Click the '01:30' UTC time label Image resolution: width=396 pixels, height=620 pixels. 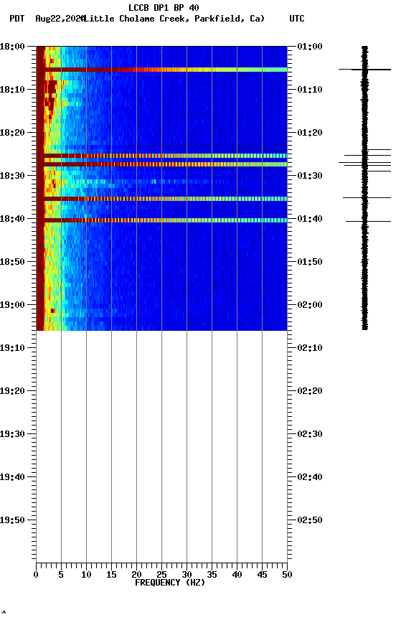point(310,176)
